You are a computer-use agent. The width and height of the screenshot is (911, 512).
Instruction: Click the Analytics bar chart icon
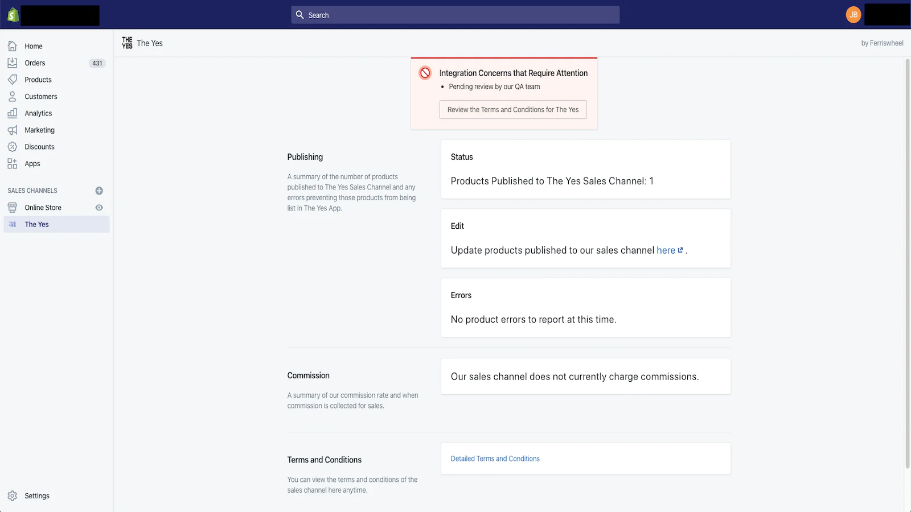pos(13,113)
